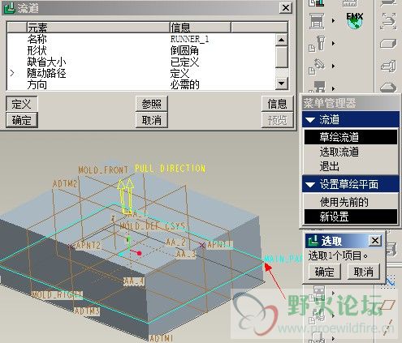Screen dimensions: 402x343
Task: Choose 使用先前的 sketch plane option
Action: (x=344, y=202)
